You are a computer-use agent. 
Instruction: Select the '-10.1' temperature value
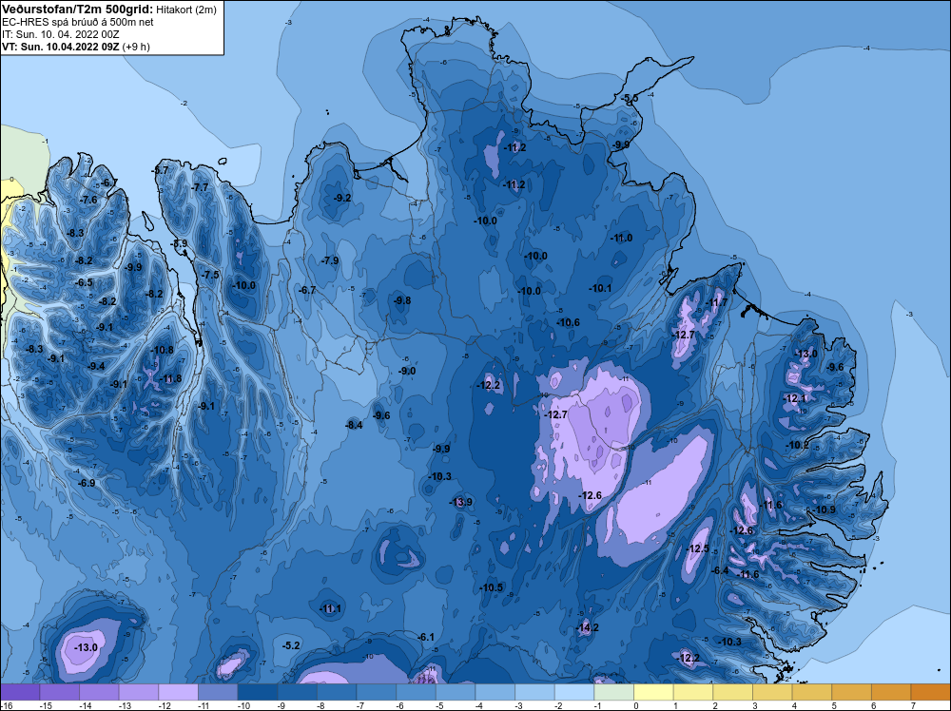[600, 289]
